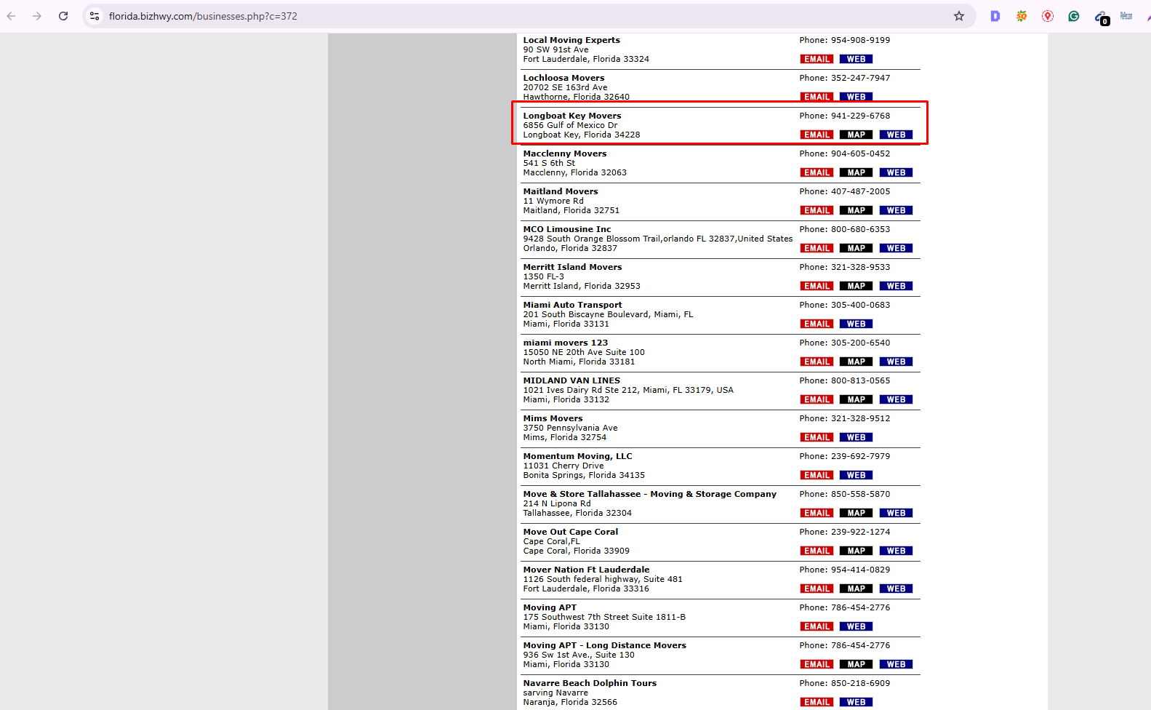
Task: Open Miami Auto Transport WEB link
Action: [856, 324]
